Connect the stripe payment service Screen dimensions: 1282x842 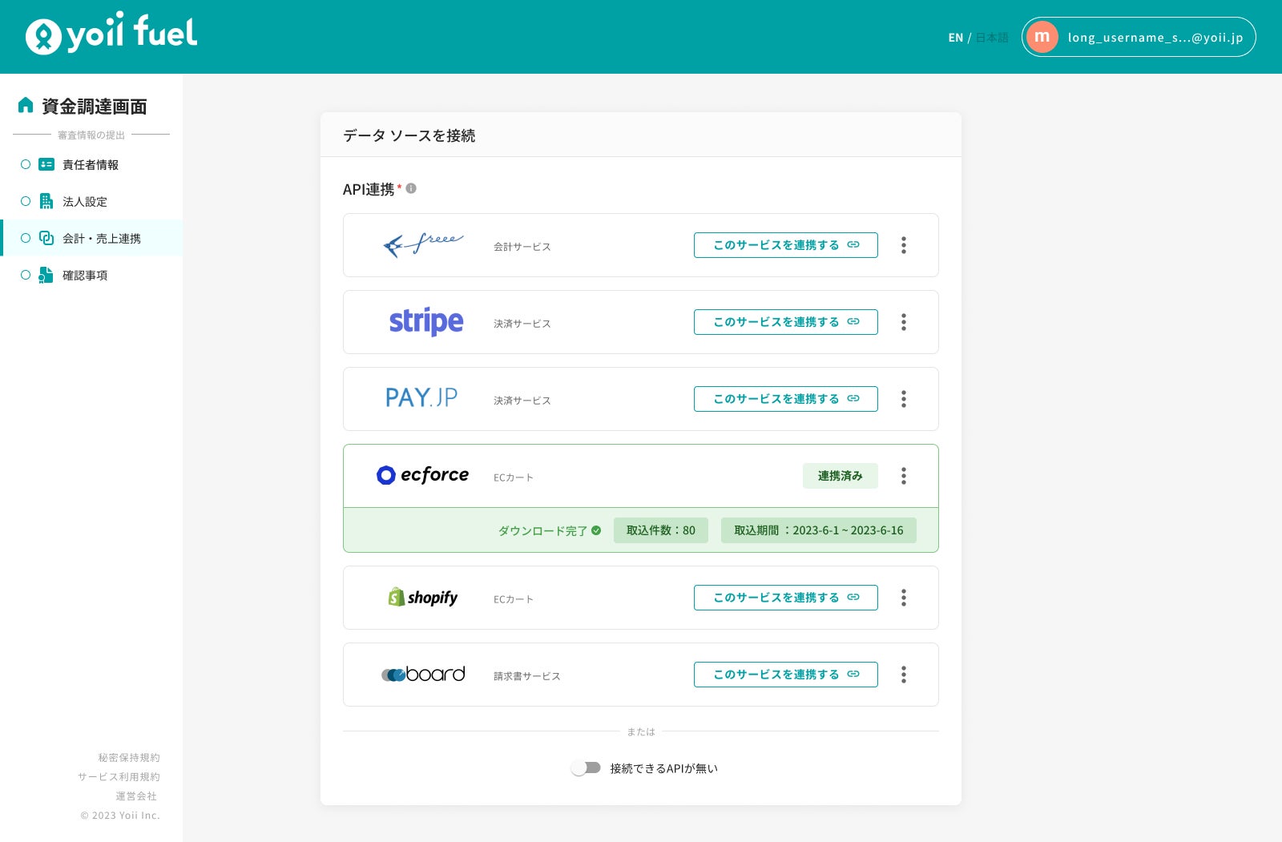click(786, 322)
